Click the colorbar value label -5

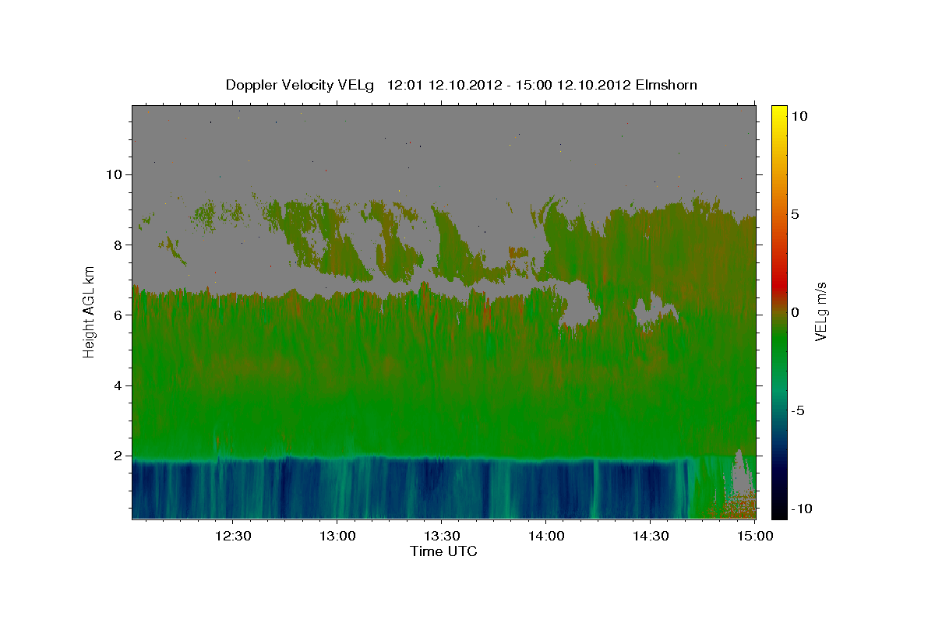[798, 410]
